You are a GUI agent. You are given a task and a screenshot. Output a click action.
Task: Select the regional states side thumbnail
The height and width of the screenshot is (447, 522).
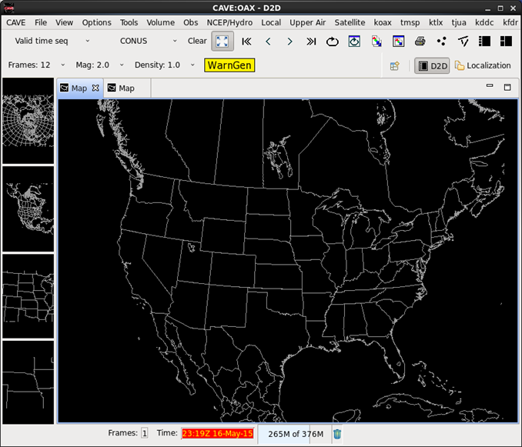[x=28, y=296]
